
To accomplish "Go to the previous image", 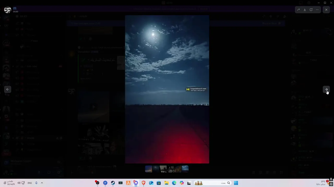I will click(x=8, y=89).
